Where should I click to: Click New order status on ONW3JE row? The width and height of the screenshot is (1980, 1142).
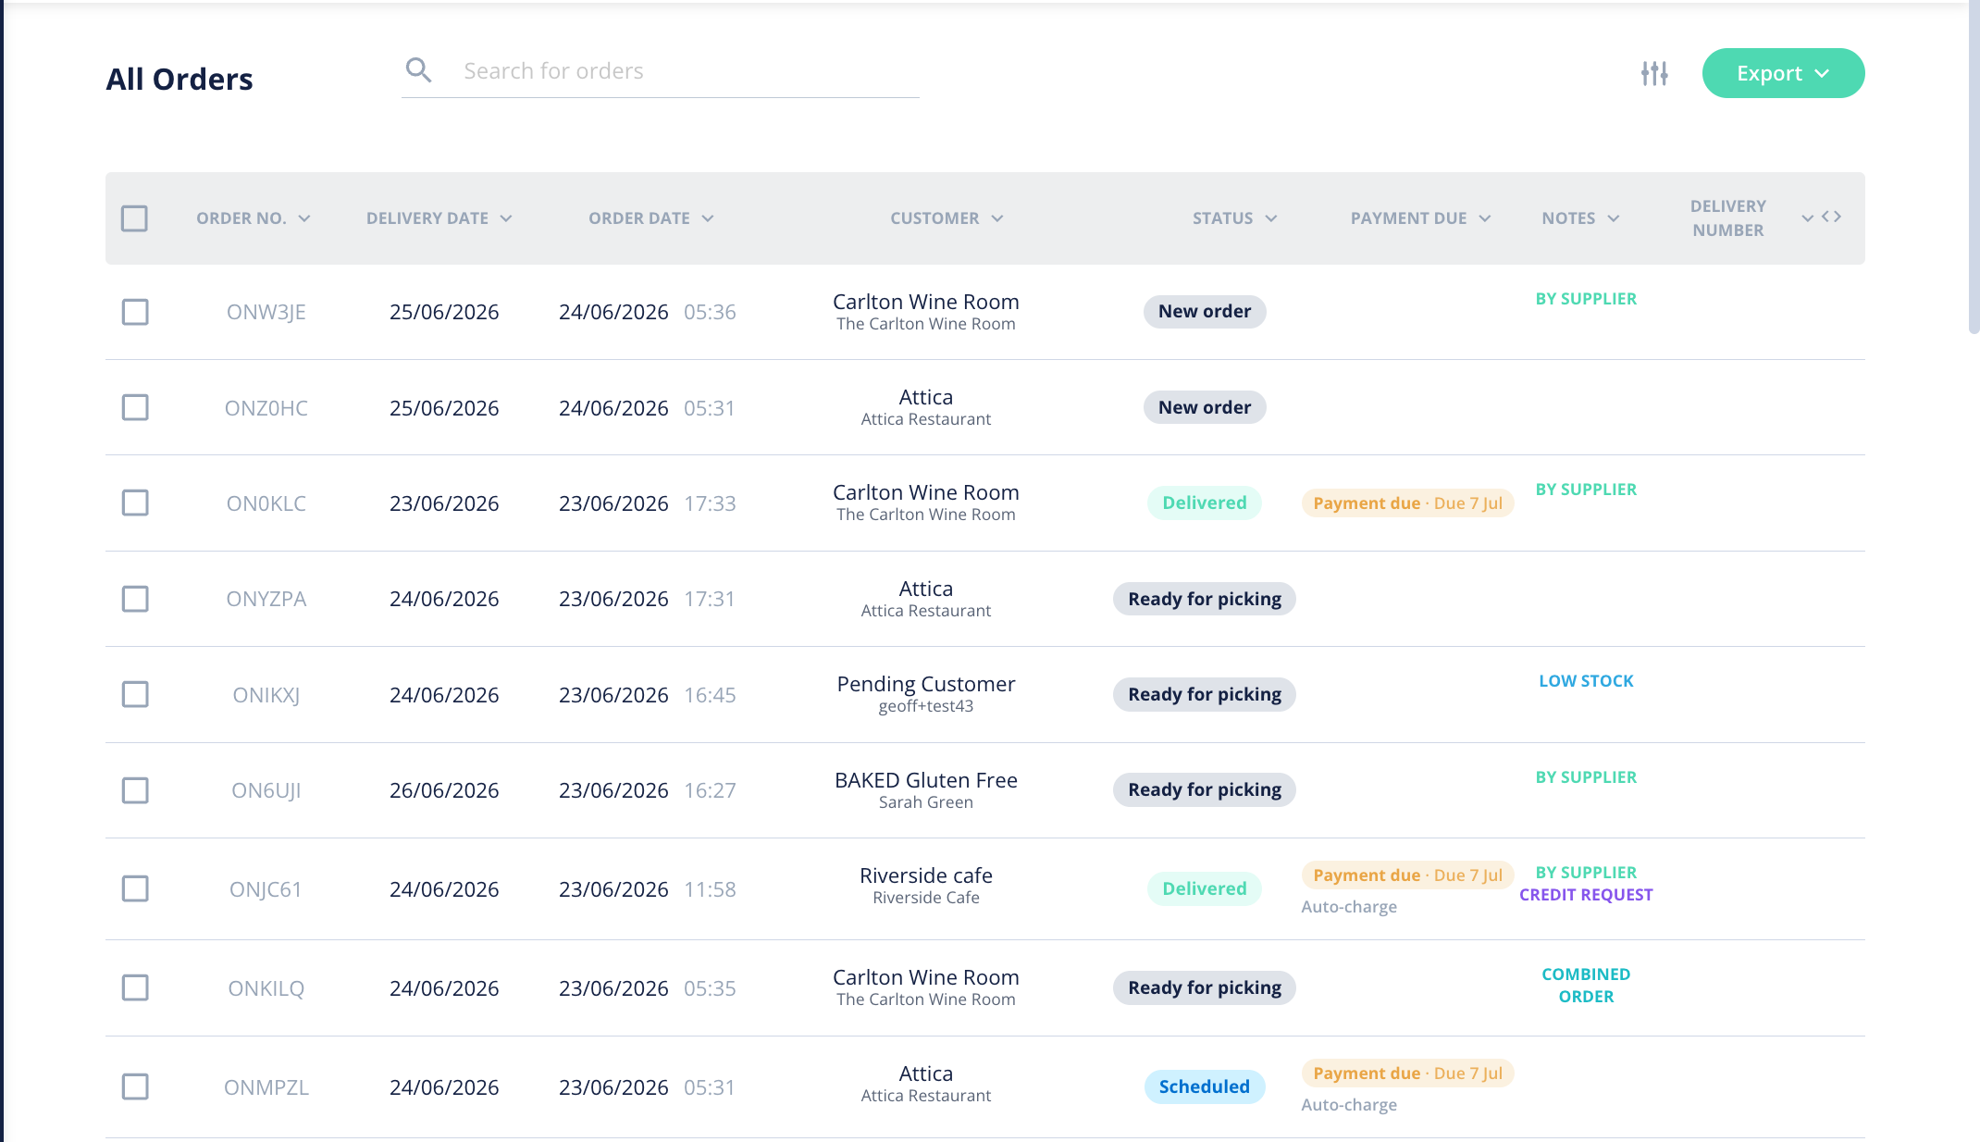tap(1205, 312)
